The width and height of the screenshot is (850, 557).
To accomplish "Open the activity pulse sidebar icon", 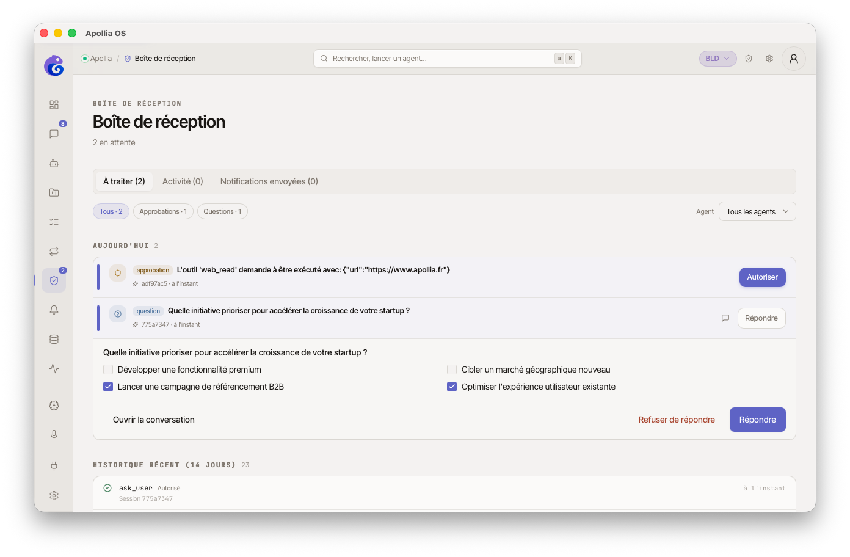I will point(54,368).
